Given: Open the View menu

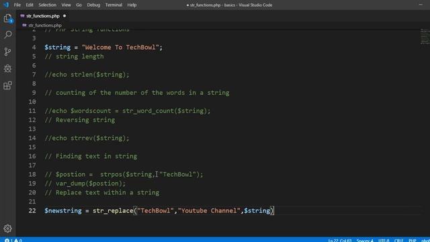Looking at the screenshot, I should pyautogui.click(x=66, y=5).
